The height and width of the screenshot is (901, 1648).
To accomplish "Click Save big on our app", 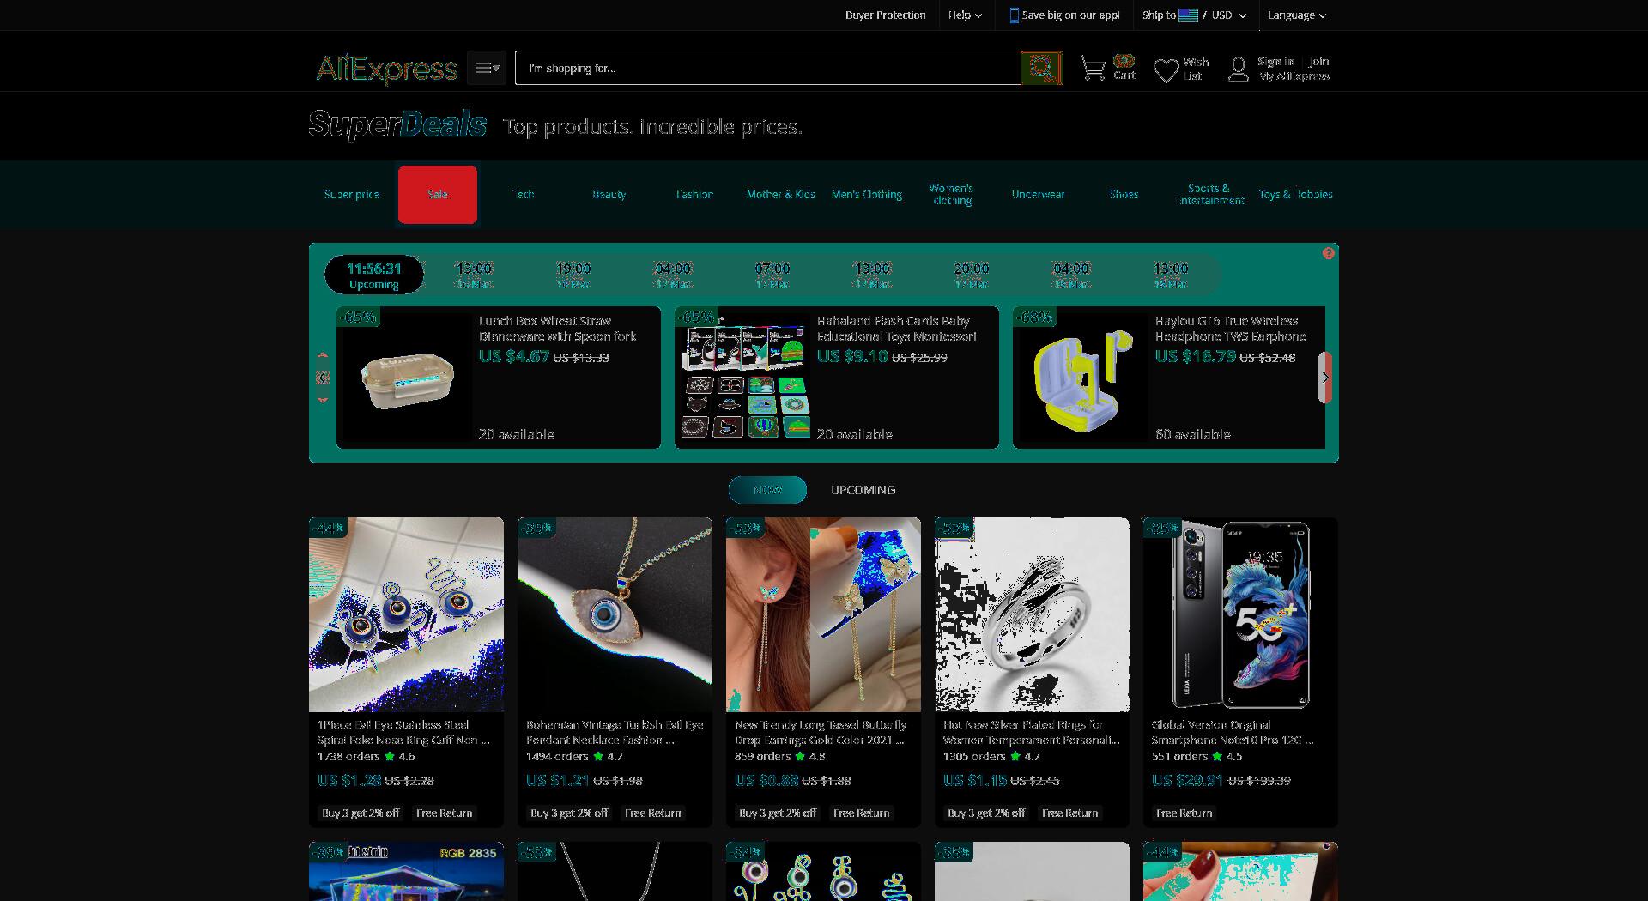I will [x=1064, y=15].
